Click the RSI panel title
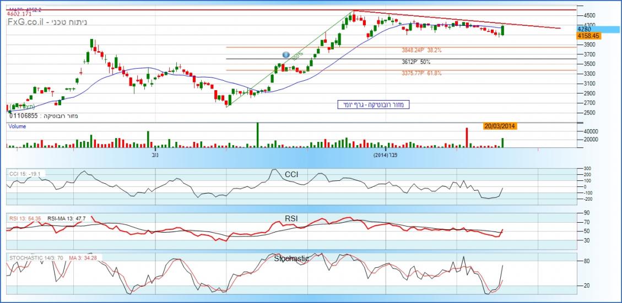This screenshot has width=622, height=303. click(291, 219)
